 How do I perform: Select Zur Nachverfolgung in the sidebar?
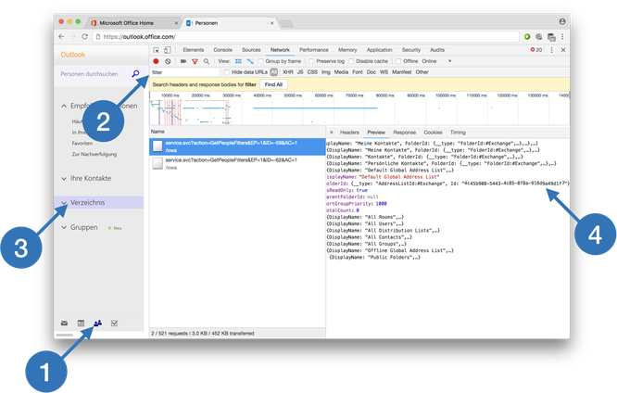click(x=94, y=155)
